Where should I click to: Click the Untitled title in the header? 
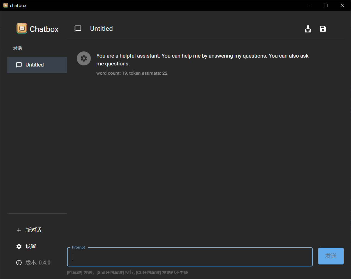[x=101, y=29]
